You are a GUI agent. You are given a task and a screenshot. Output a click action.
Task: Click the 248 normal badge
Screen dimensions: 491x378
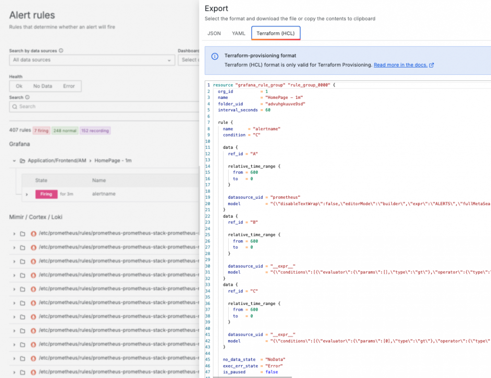tap(65, 131)
